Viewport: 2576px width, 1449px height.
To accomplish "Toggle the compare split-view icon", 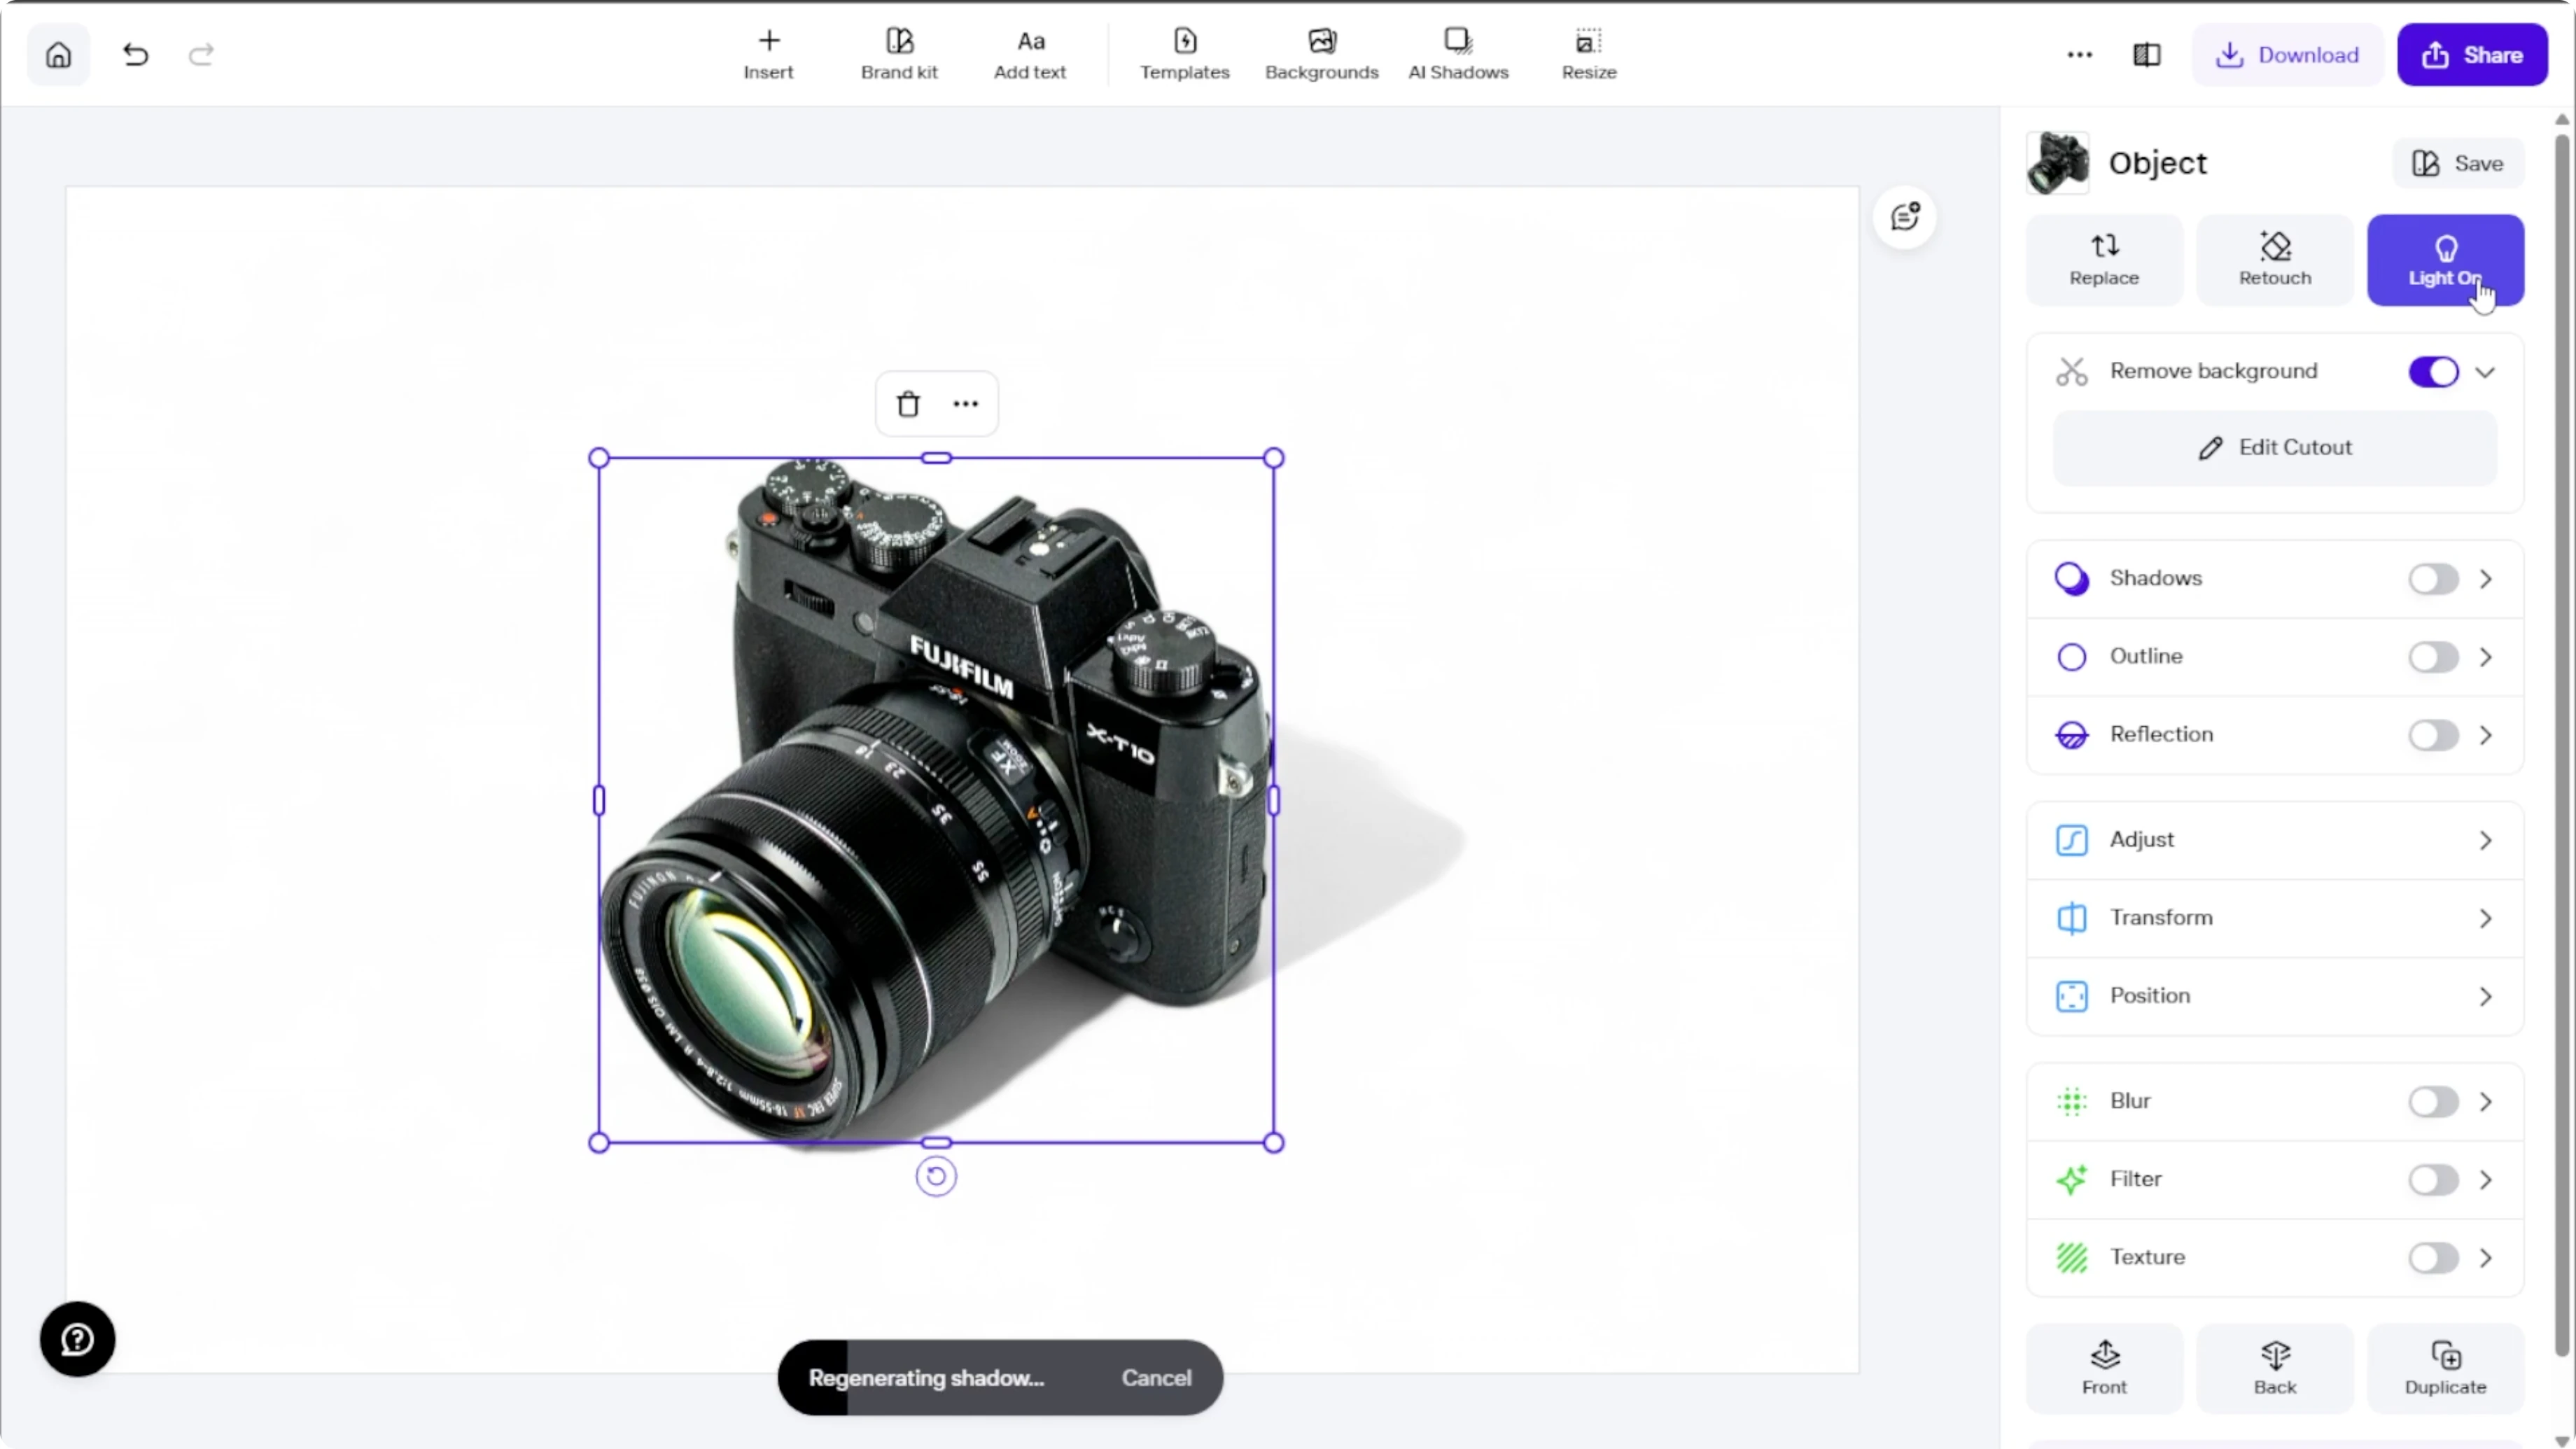I will tap(2147, 55).
